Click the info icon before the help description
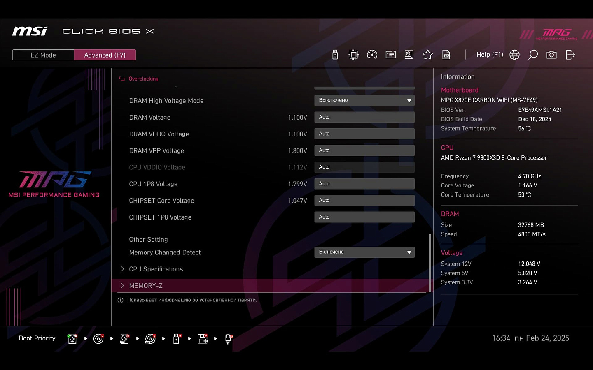This screenshot has width=593, height=370. click(x=121, y=301)
